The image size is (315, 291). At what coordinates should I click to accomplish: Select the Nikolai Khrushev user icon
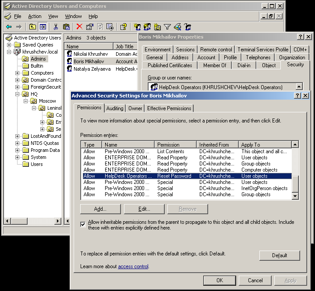(70, 54)
